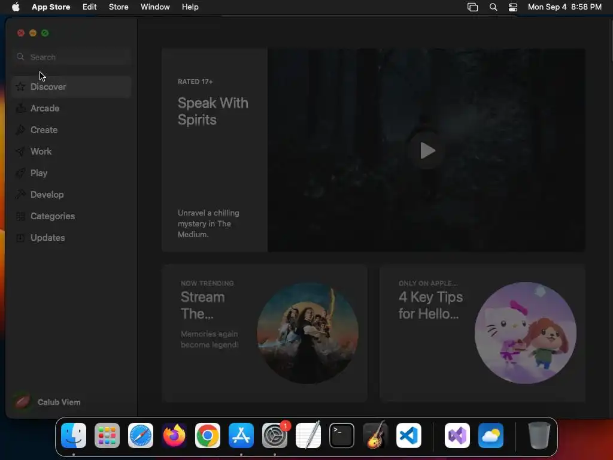
Task: Open the Arcade joystick icon
Action: (20, 108)
